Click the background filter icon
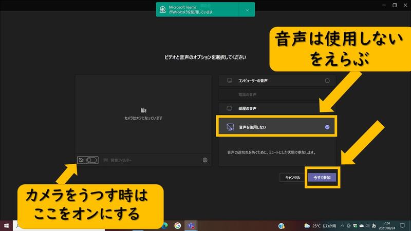This screenshot has height=231, width=411. 106,160
